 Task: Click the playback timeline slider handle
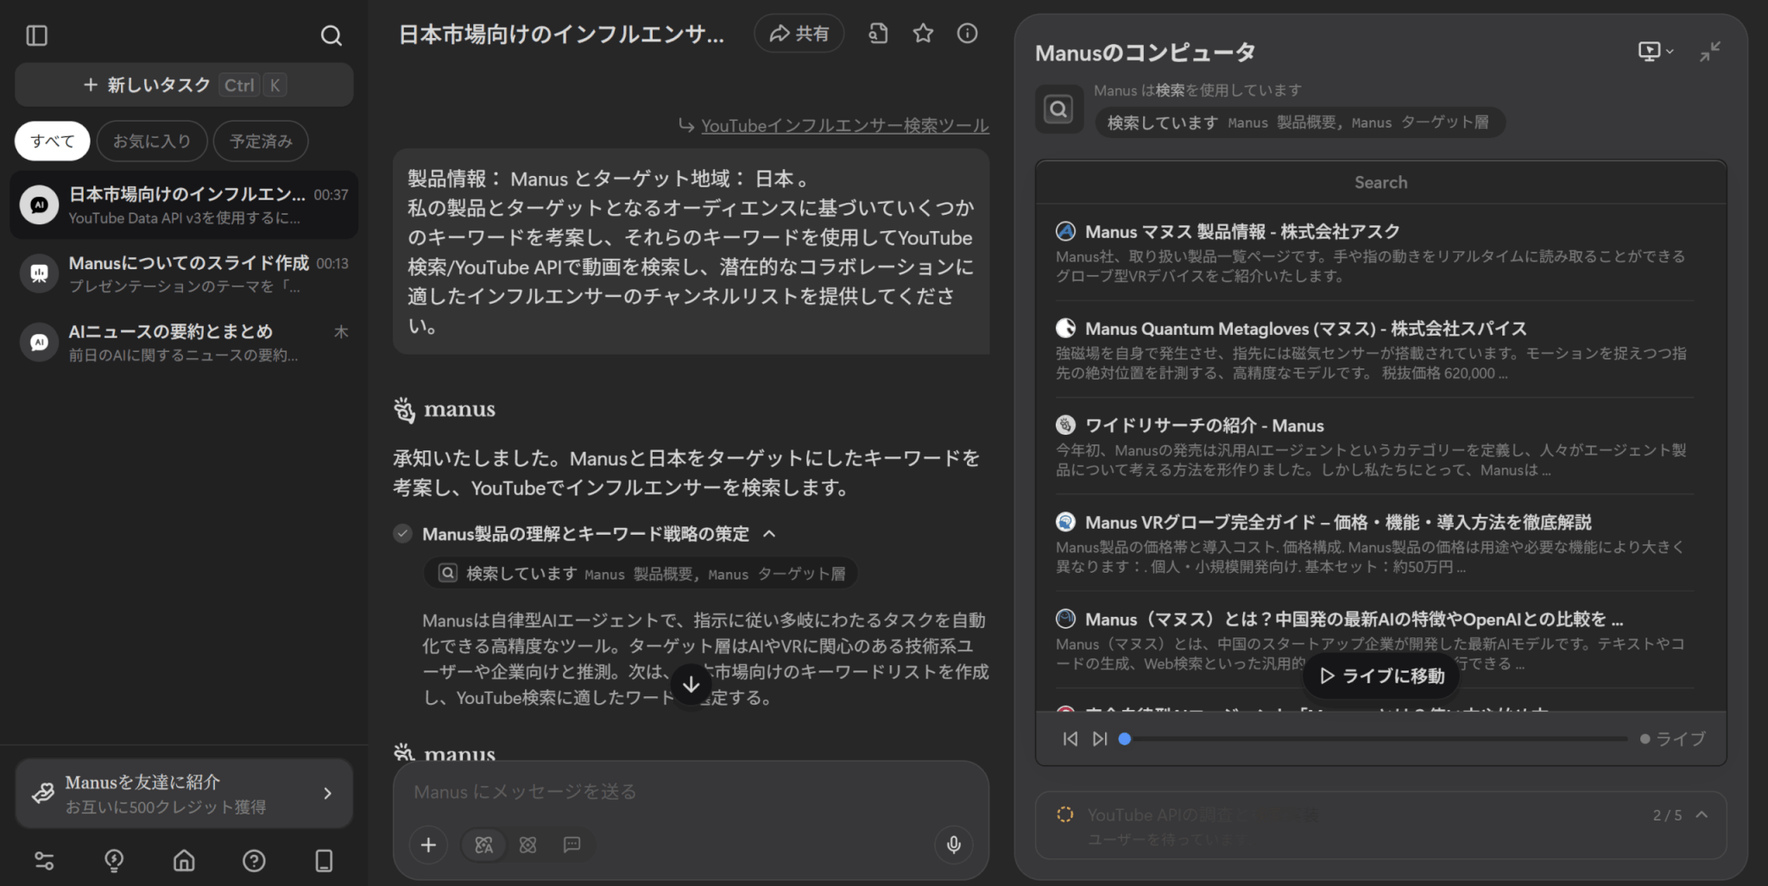coord(1124,738)
